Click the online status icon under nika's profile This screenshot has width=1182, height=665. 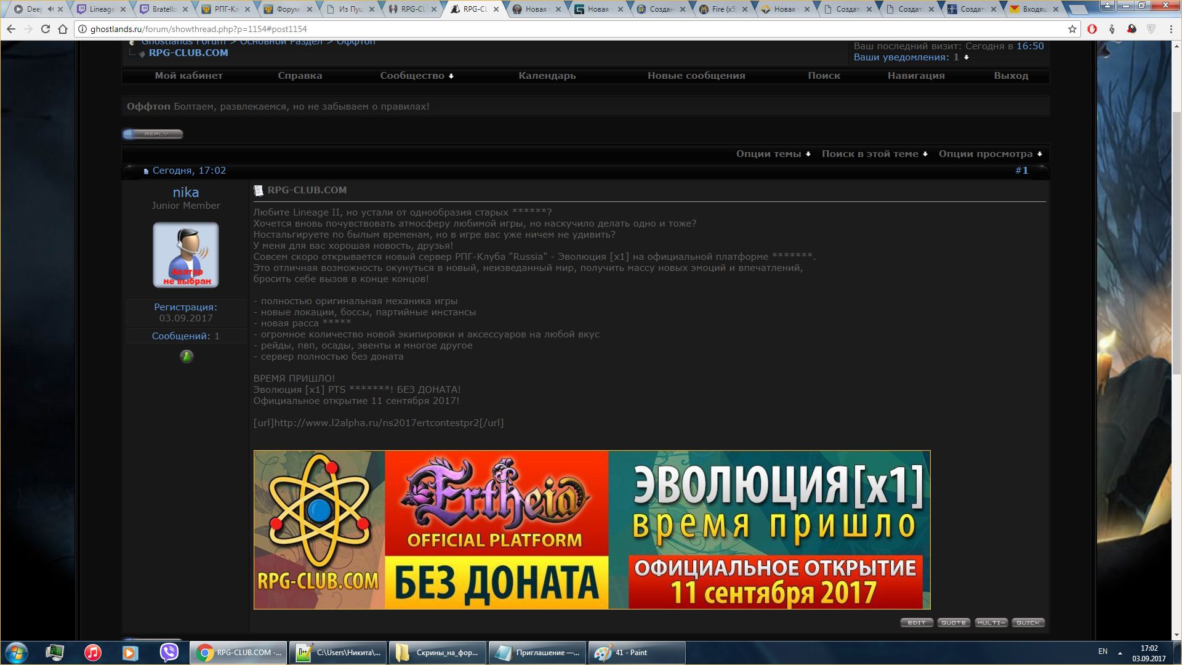[186, 356]
